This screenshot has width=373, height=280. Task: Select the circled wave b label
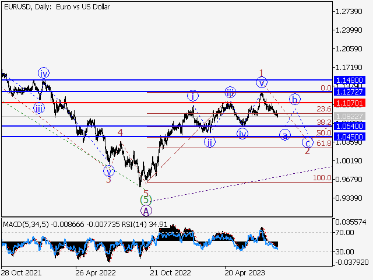(x=295, y=99)
